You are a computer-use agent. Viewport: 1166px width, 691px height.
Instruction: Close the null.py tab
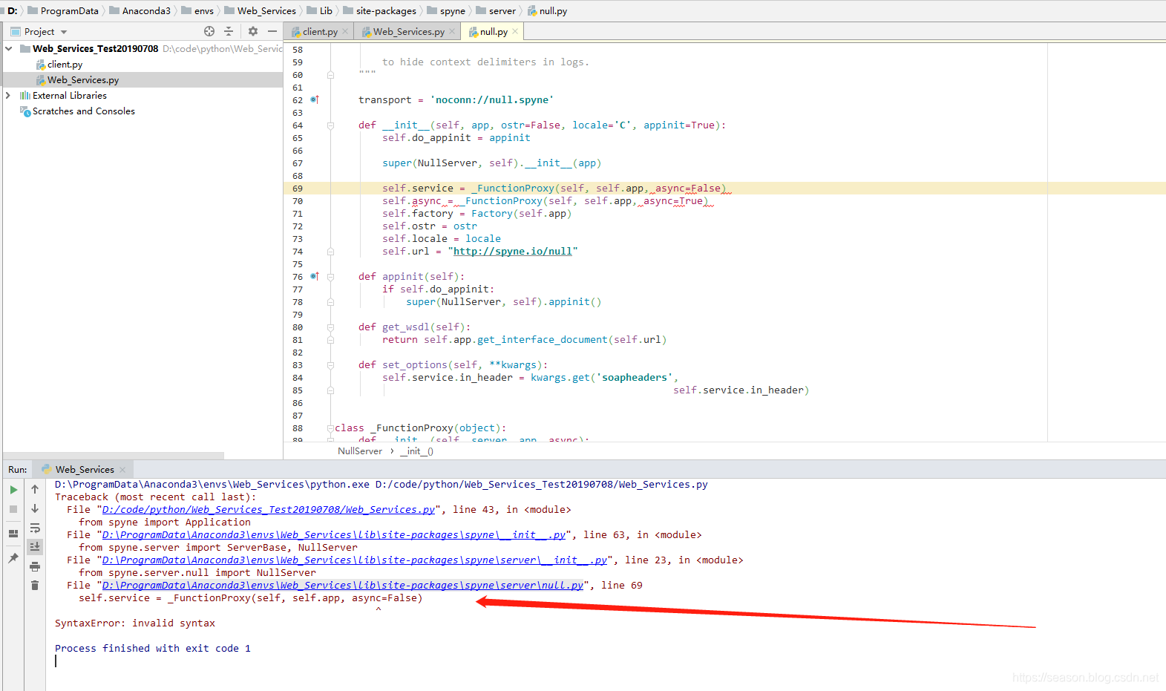point(515,31)
